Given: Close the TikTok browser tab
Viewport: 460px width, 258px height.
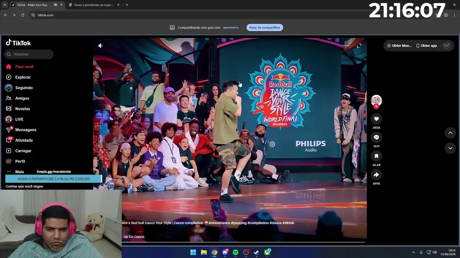Looking at the screenshot, I should tap(61, 5).
